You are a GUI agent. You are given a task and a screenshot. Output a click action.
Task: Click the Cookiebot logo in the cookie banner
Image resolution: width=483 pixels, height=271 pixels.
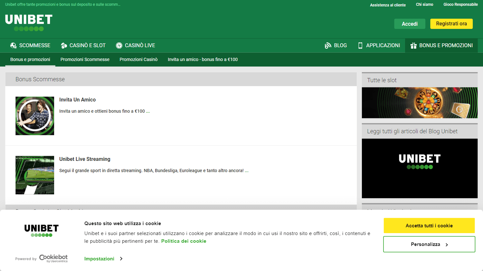coord(53,258)
